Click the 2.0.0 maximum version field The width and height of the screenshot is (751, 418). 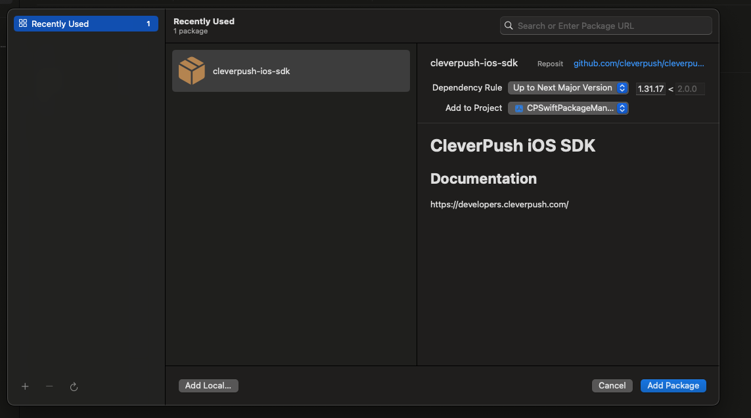point(690,89)
